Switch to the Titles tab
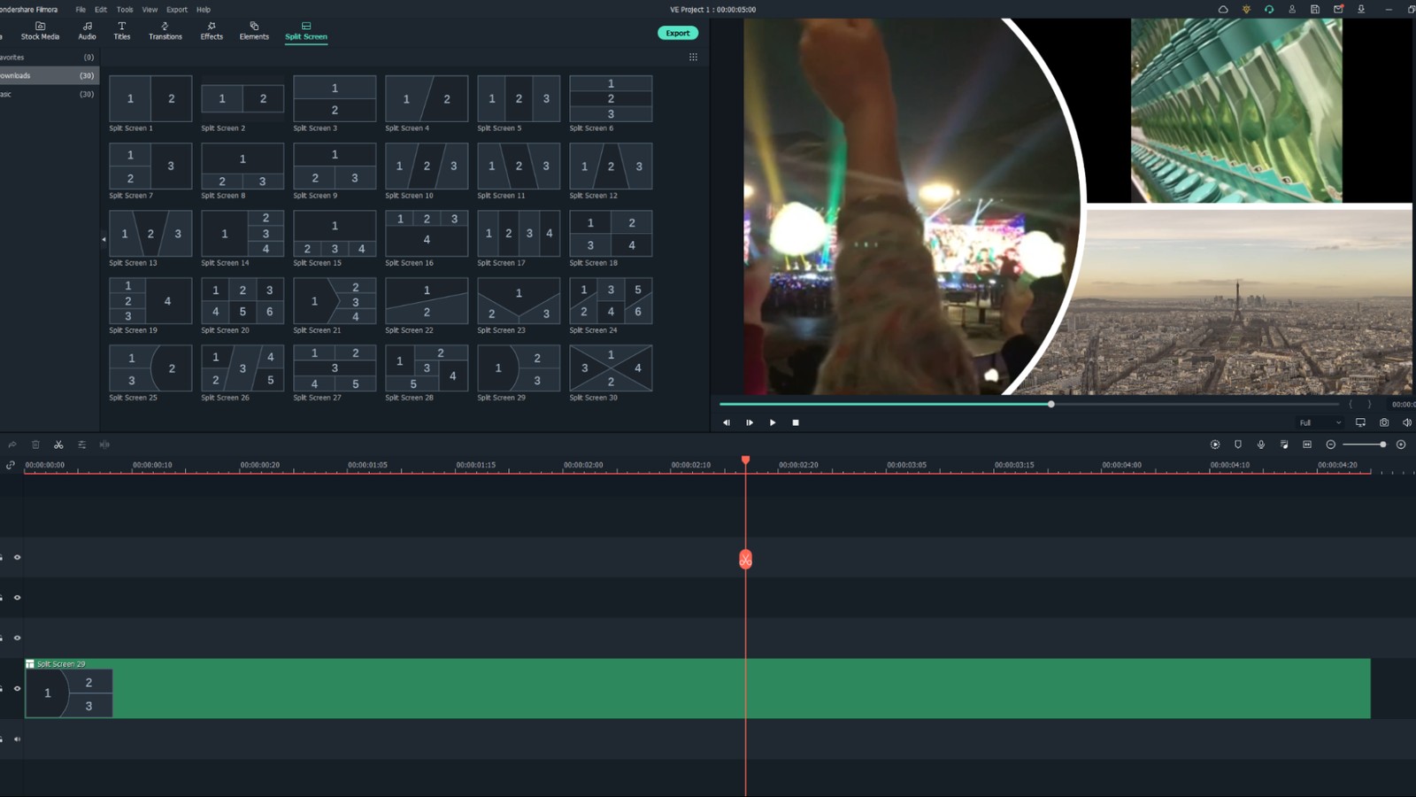This screenshot has width=1416, height=797. click(122, 31)
